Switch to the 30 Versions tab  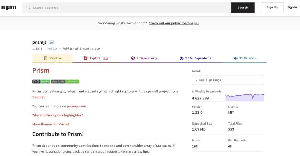point(245,58)
